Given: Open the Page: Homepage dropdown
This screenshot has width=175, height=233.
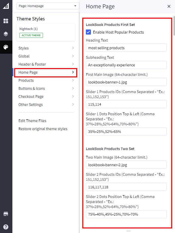Looking at the screenshot, I should pyautogui.click(x=48, y=6).
